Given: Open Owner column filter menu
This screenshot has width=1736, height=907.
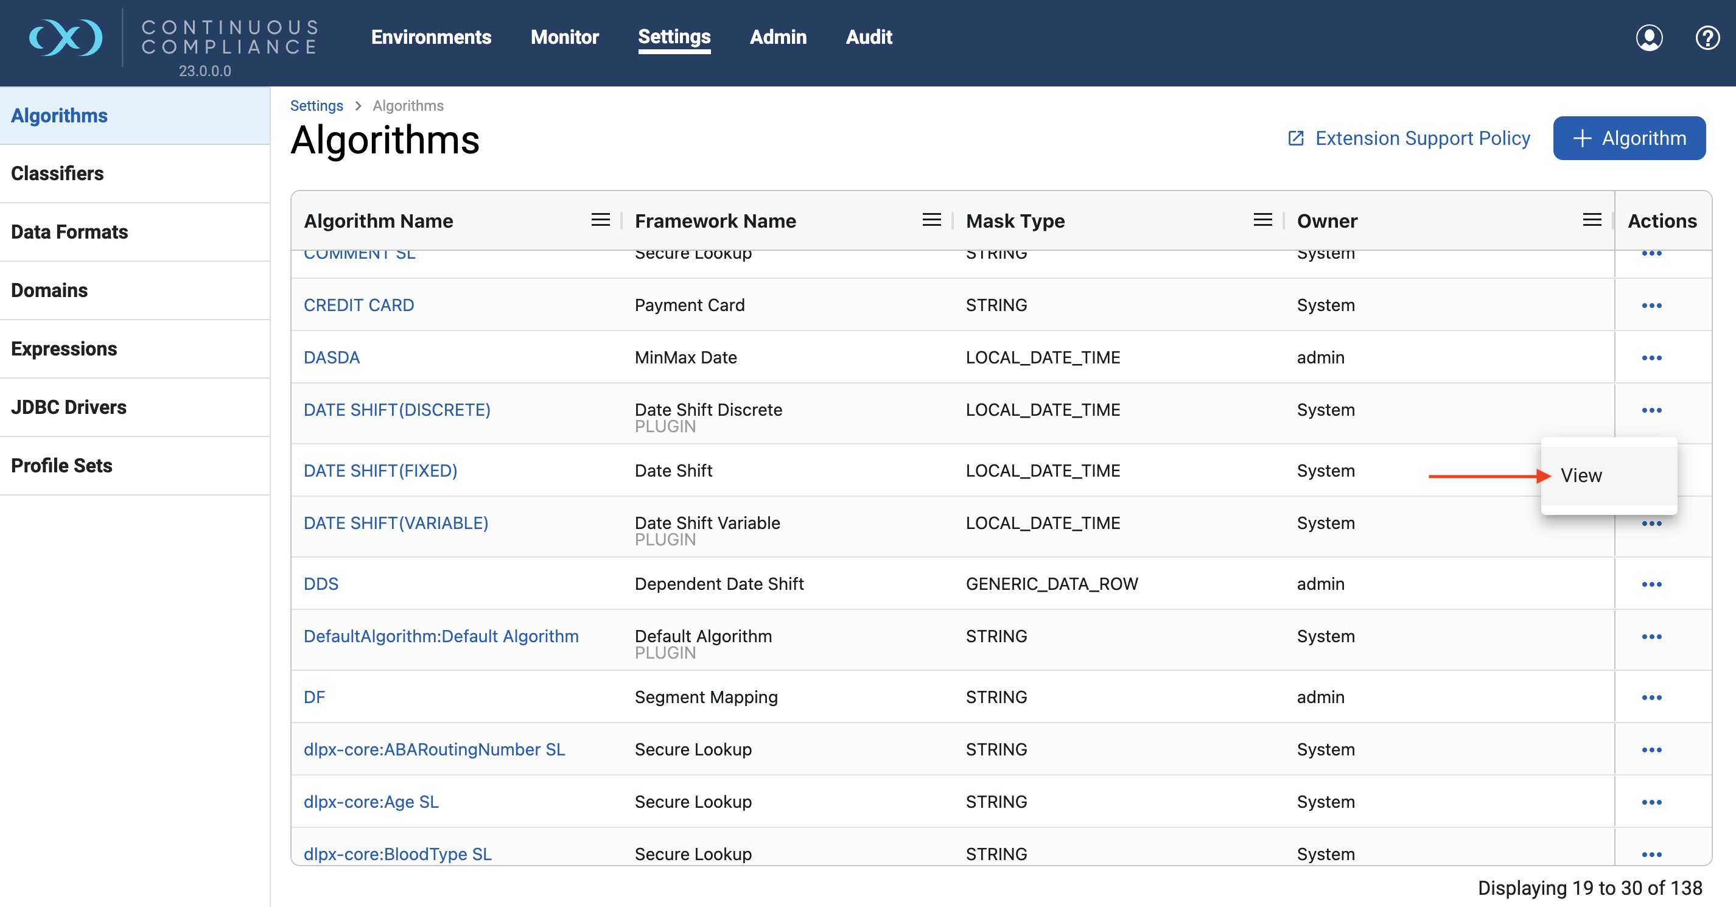Looking at the screenshot, I should point(1592,220).
